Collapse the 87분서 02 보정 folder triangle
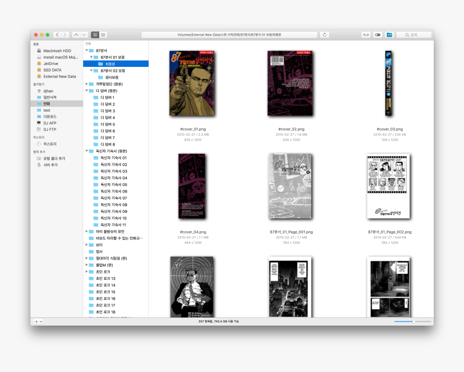Viewport: 464px width, 372px height. tap(91, 71)
